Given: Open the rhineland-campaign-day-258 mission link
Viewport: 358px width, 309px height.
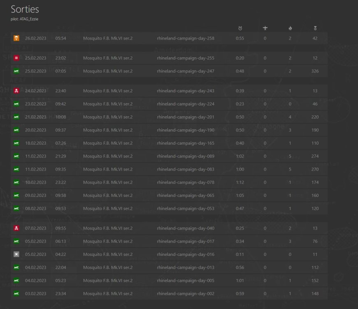Looking at the screenshot, I should point(186,38).
